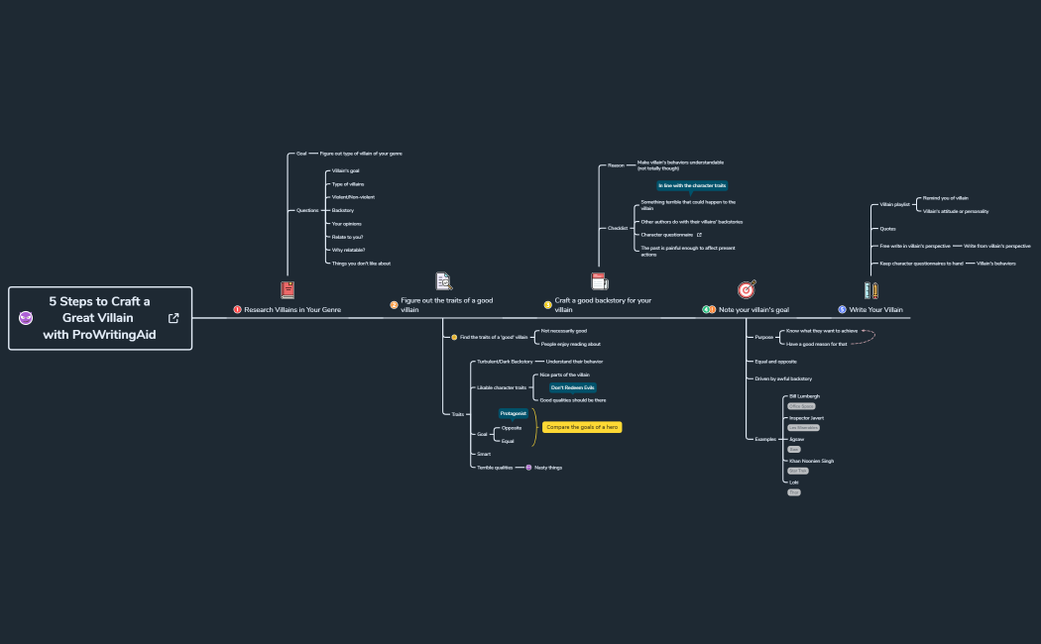Click the red book icon above Research Villains

pyautogui.click(x=288, y=289)
